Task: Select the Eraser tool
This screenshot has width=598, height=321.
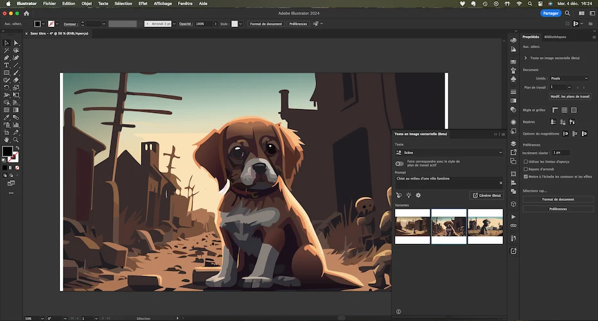Action: (16, 80)
